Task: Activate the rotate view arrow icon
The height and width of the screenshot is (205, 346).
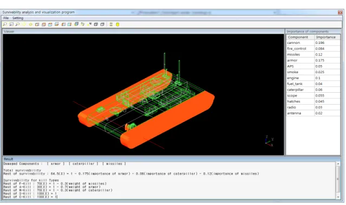Action: tap(82, 24)
